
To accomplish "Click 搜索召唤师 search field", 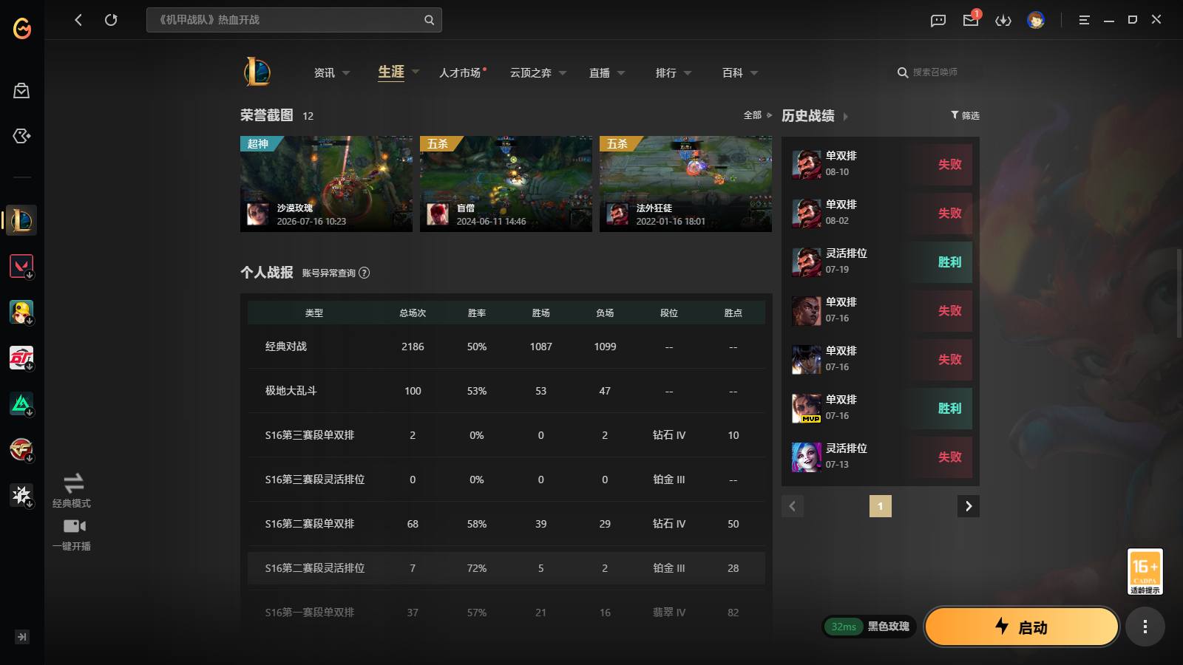I will [935, 72].
